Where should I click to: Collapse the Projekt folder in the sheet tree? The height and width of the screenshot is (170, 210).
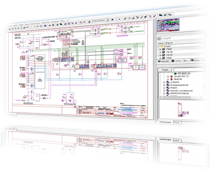point(158,47)
